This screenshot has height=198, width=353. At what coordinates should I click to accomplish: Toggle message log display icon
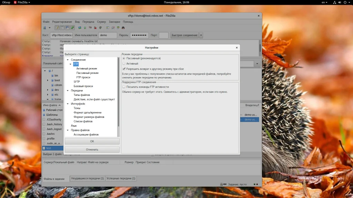[x=57, y=28]
